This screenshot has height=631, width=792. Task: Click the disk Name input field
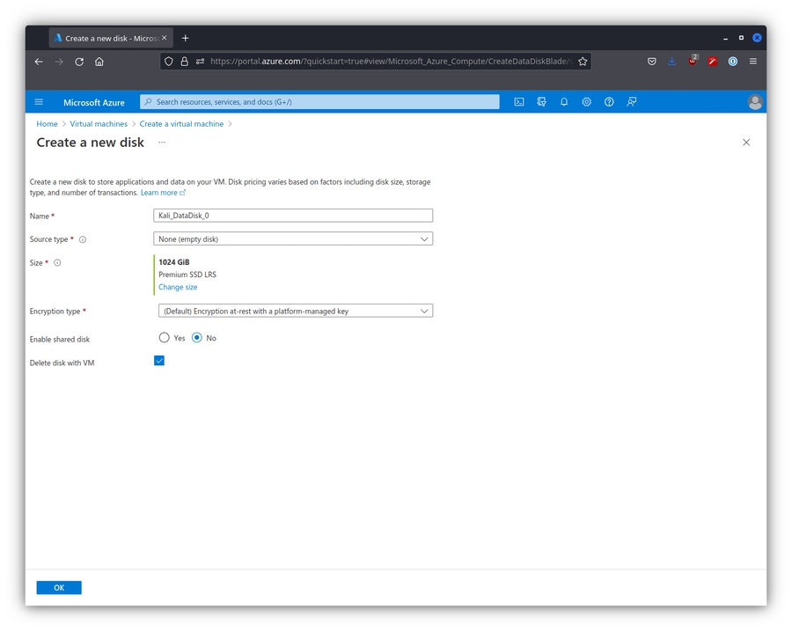click(293, 216)
